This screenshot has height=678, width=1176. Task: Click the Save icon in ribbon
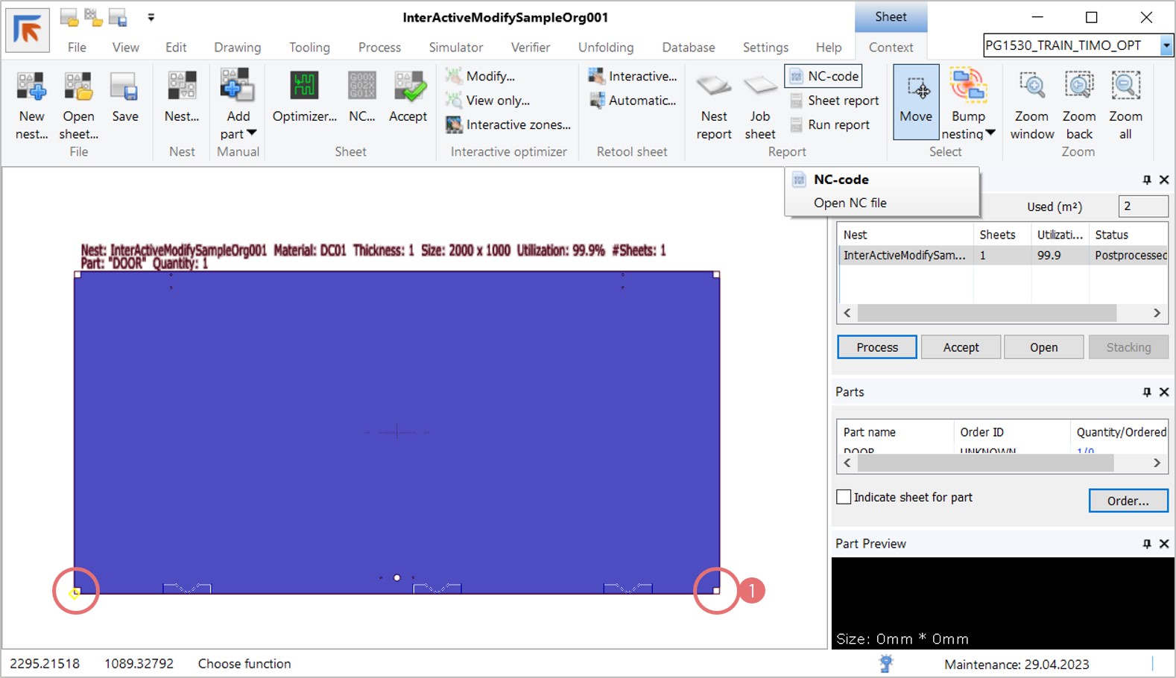click(x=124, y=88)
